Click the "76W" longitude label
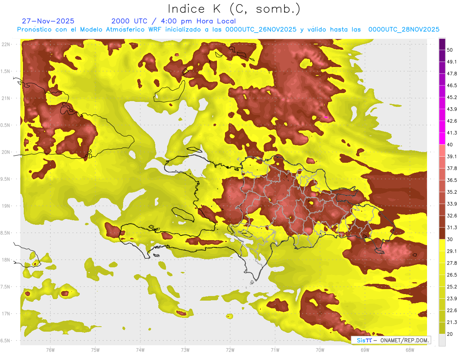 point(50,350)
